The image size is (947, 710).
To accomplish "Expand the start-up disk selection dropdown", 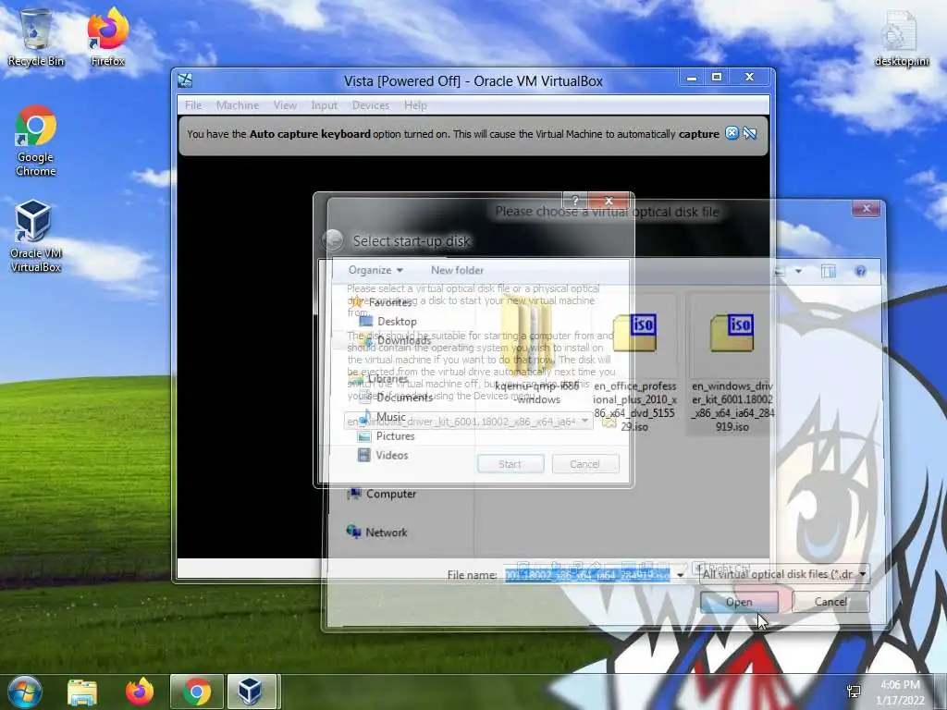I will pos(584,421).
